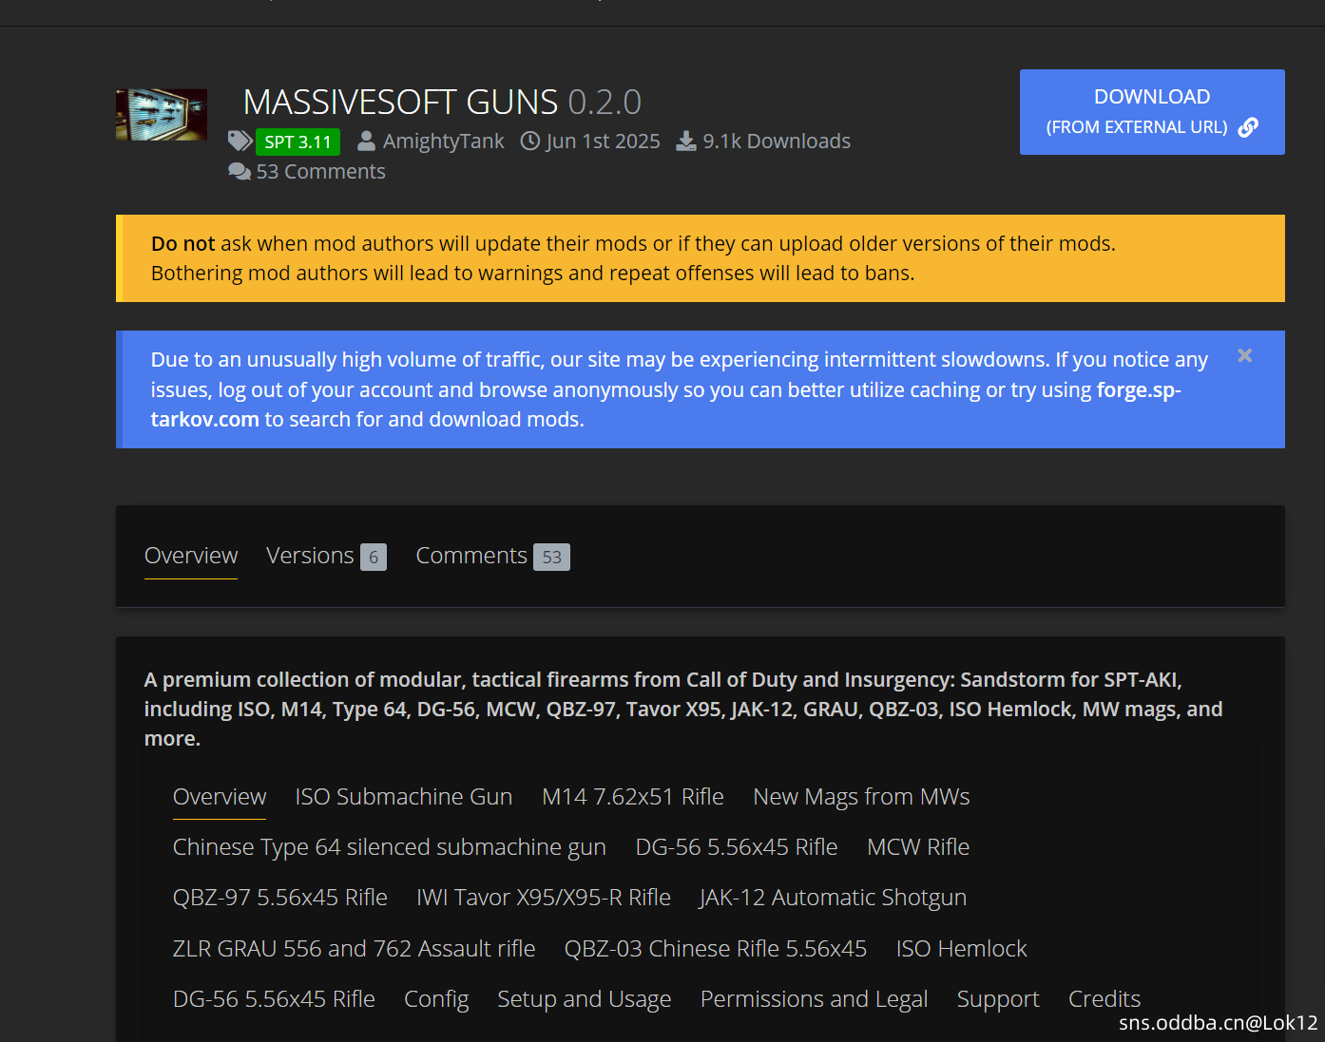1325x1042 pixels.
Task: Open QBZ-03 Chinese Rifle 5.56x45 tab
Action: [716, 949]
